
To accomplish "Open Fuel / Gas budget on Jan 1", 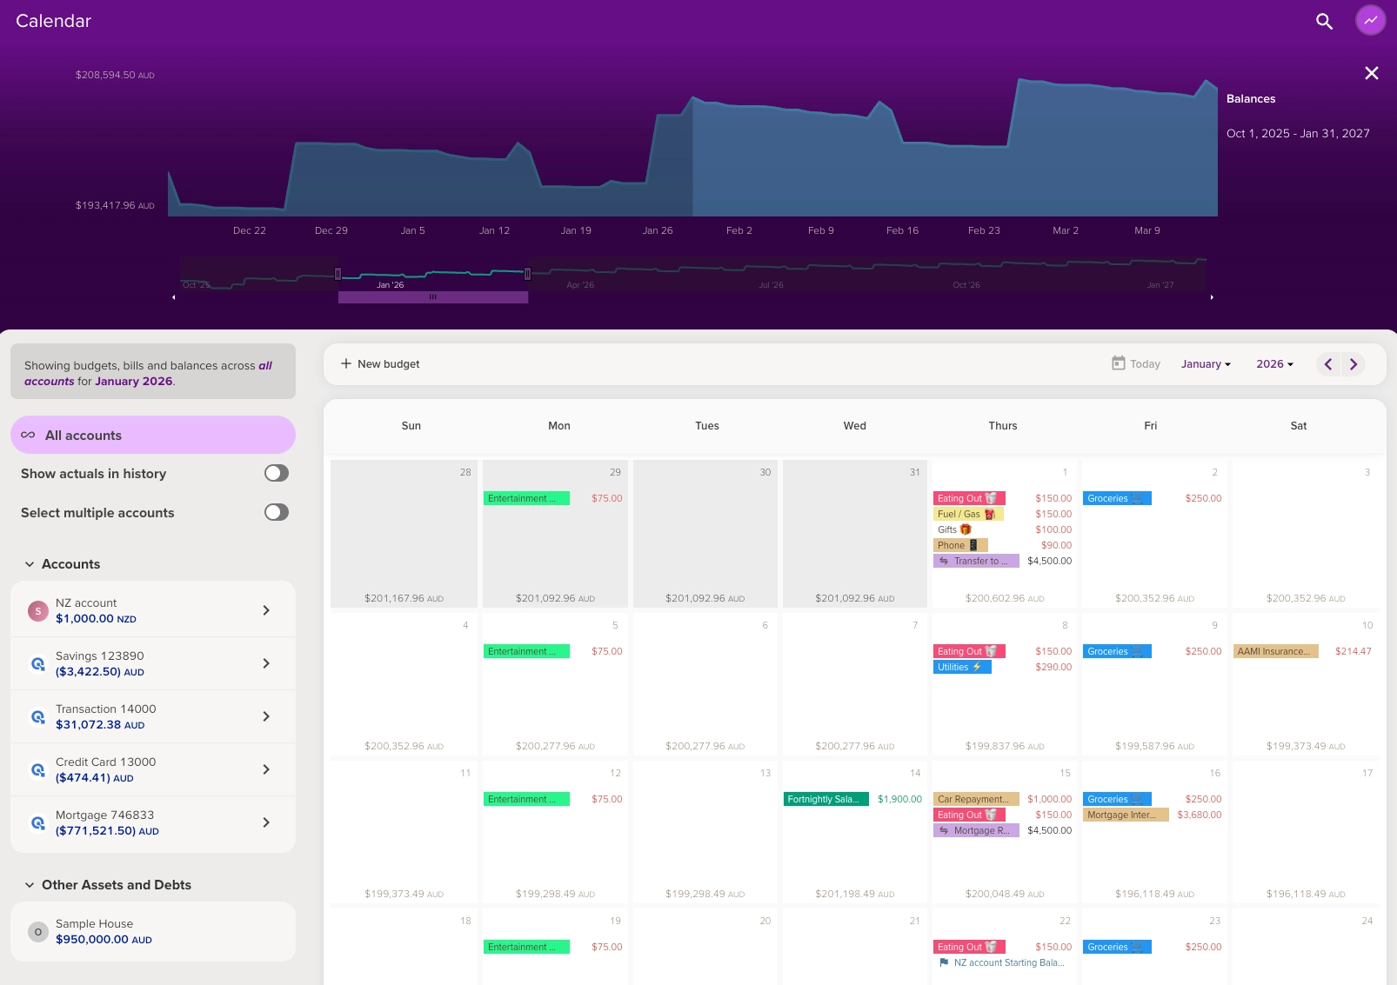I will click(x=968, y=514).
